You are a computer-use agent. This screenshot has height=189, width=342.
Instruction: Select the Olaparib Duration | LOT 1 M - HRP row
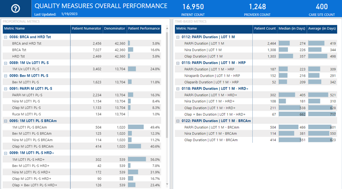pyautogui.click(x=256, y=82)
